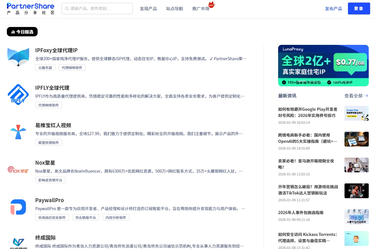Go to 站点导航 in navigation
Screen dimensions: 375x249
pos(174,9)
